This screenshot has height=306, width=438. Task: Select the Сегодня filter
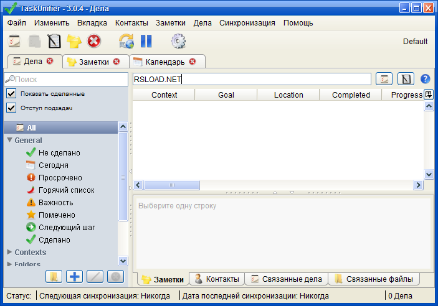tap(47, 165)
